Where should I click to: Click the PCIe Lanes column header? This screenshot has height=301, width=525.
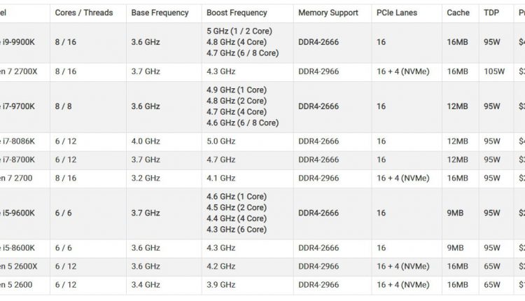[397, 13]
